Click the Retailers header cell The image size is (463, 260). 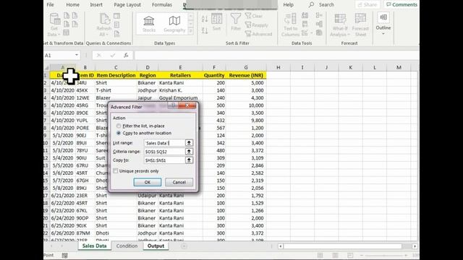click(x=180, y=75)
